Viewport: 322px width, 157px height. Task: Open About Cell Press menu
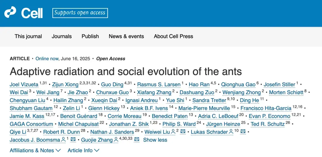click(x=174, y=36)
